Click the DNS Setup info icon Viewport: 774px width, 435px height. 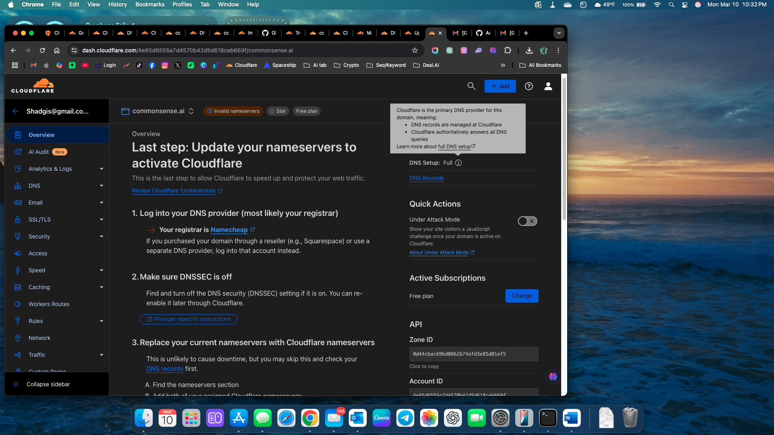(x=458, y=163)
